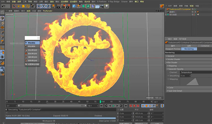The height and width of the screenshot is (124, 212).
Task: Play the animation forward
Action: click(x=114, y=106)
